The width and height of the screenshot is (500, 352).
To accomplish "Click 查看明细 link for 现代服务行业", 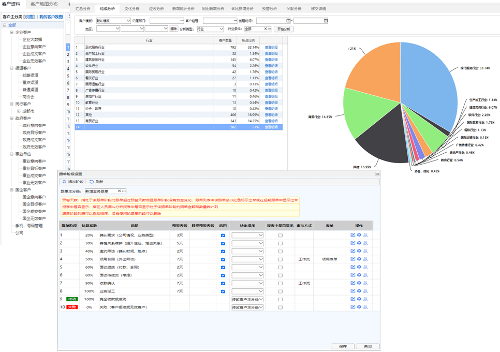I will pos(271,47).
